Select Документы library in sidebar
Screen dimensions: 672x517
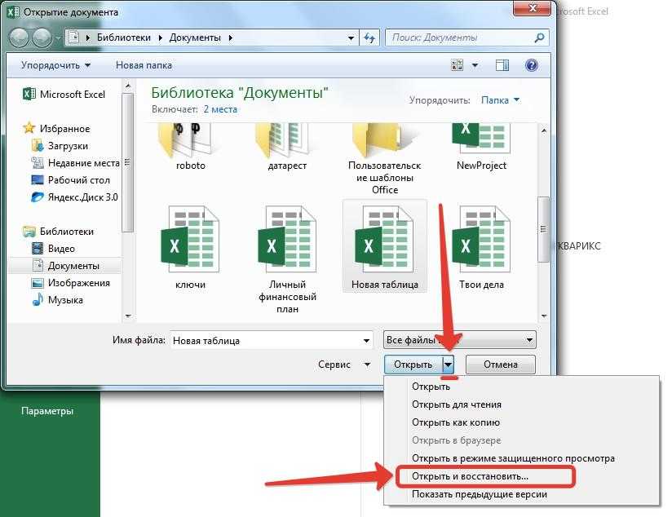click(x=65, y=266)
